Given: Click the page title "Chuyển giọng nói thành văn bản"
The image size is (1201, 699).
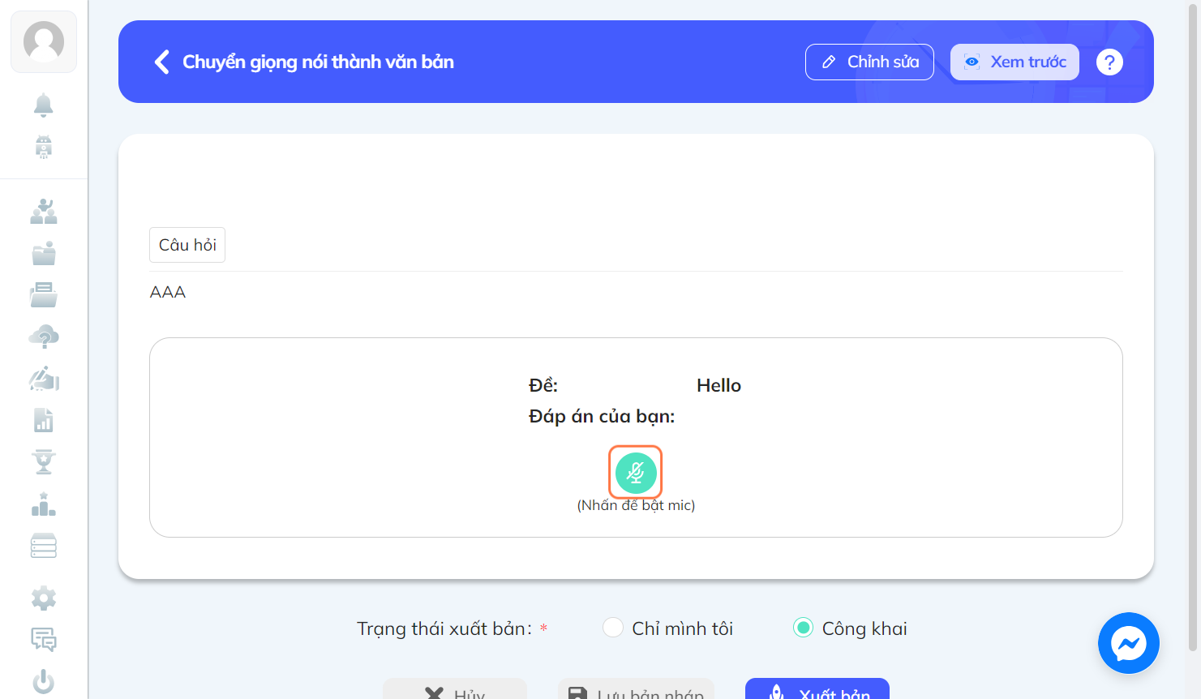Looking at the screenshot, I should (x=318, y=62).
